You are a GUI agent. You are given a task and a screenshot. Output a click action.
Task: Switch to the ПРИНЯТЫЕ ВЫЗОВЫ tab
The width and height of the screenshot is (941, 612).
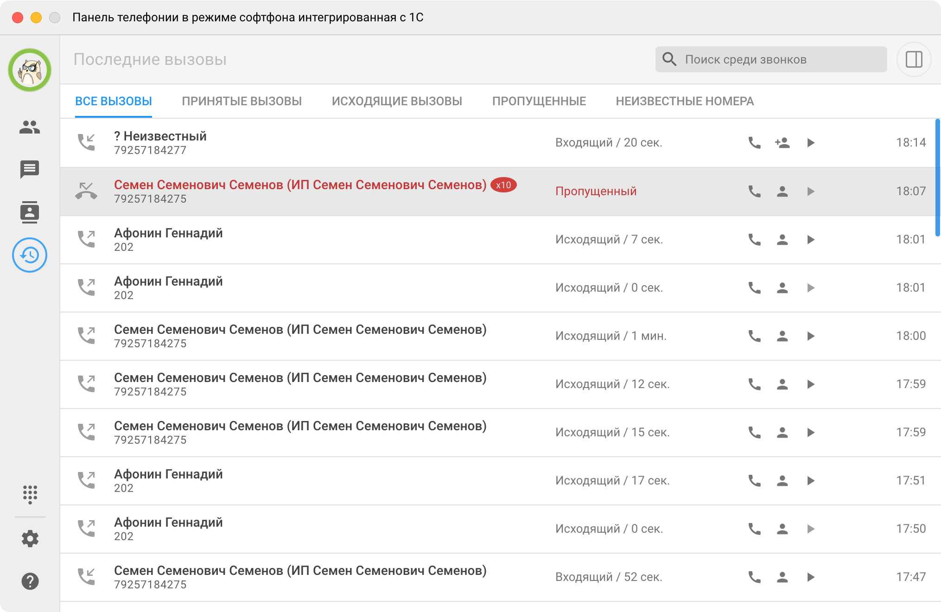[x=242, y=101]
